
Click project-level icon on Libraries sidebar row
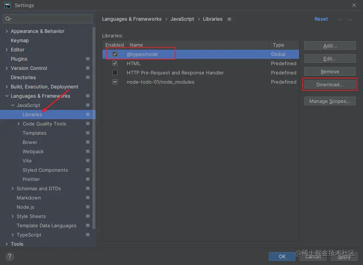tap(88, 114)
